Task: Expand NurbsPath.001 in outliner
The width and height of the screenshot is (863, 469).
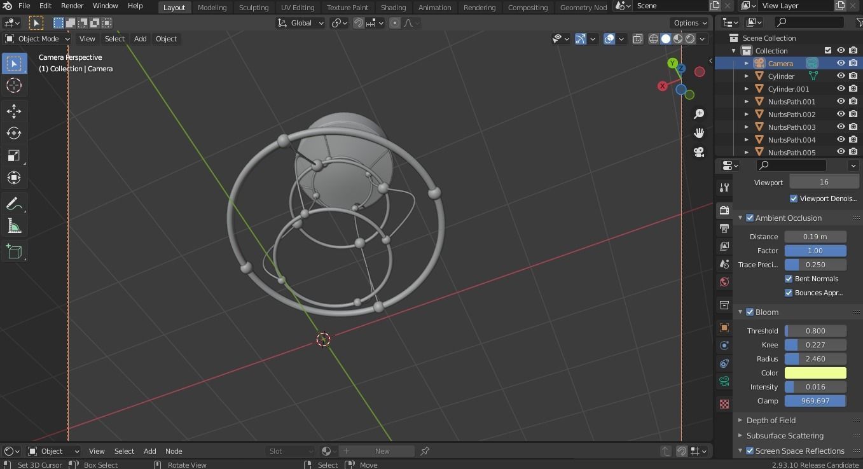Action: coord(747,102)
